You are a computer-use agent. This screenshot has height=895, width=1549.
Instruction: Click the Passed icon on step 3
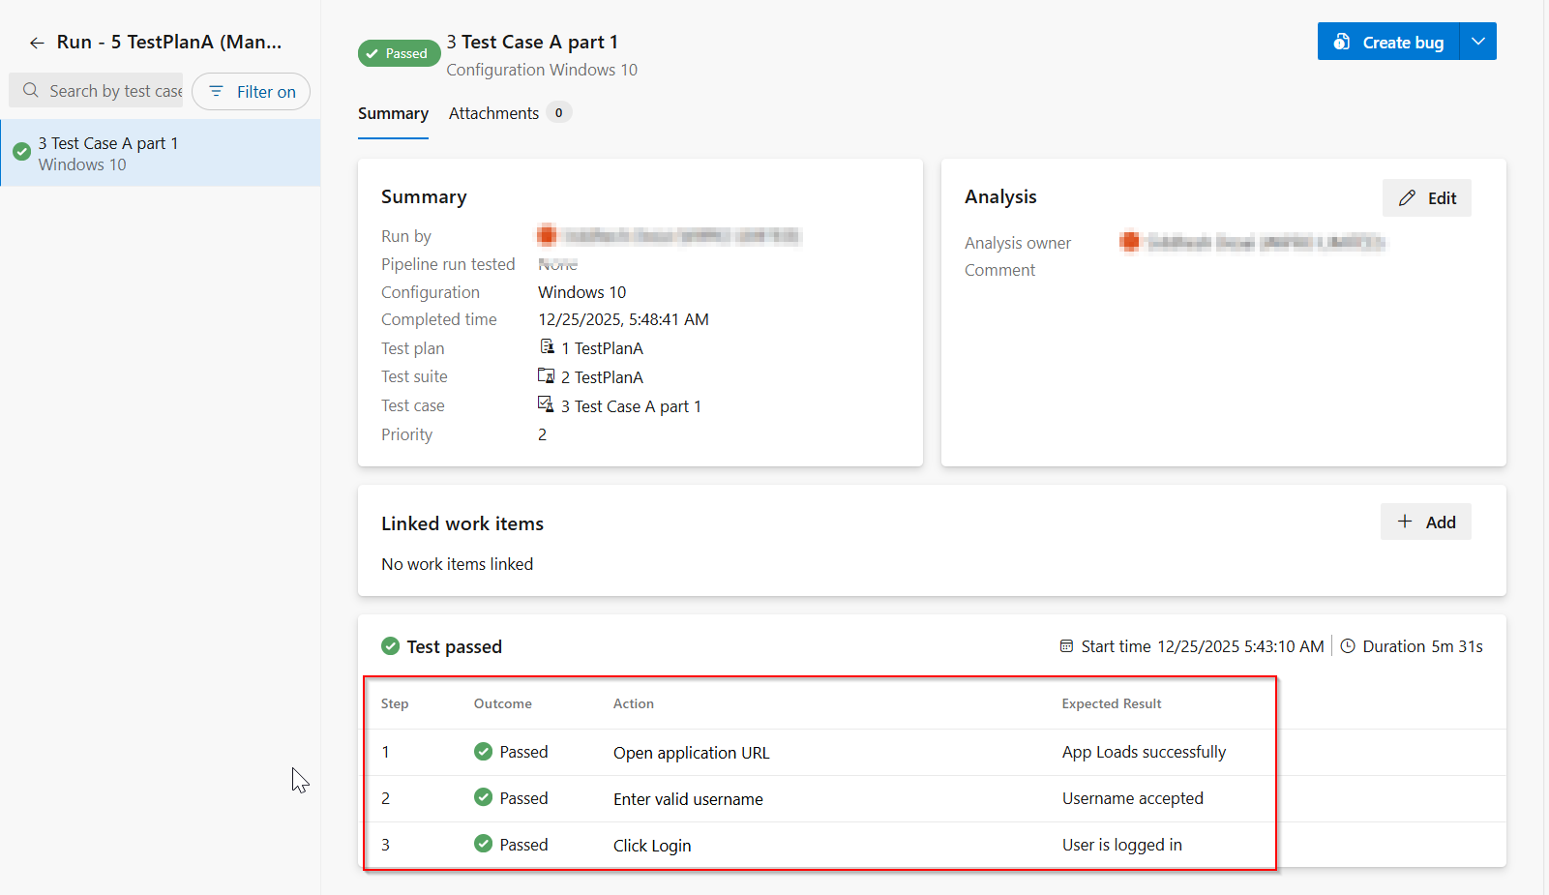click(x=484, y=844)
